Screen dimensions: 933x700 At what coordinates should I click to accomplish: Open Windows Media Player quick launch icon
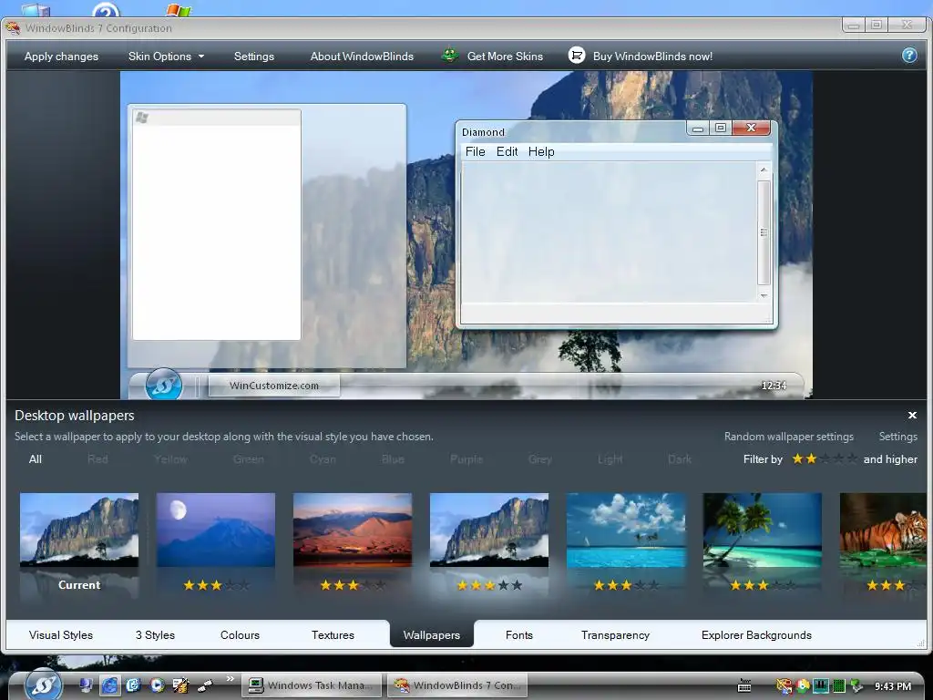pyautogui.click(x=157, y=685)
